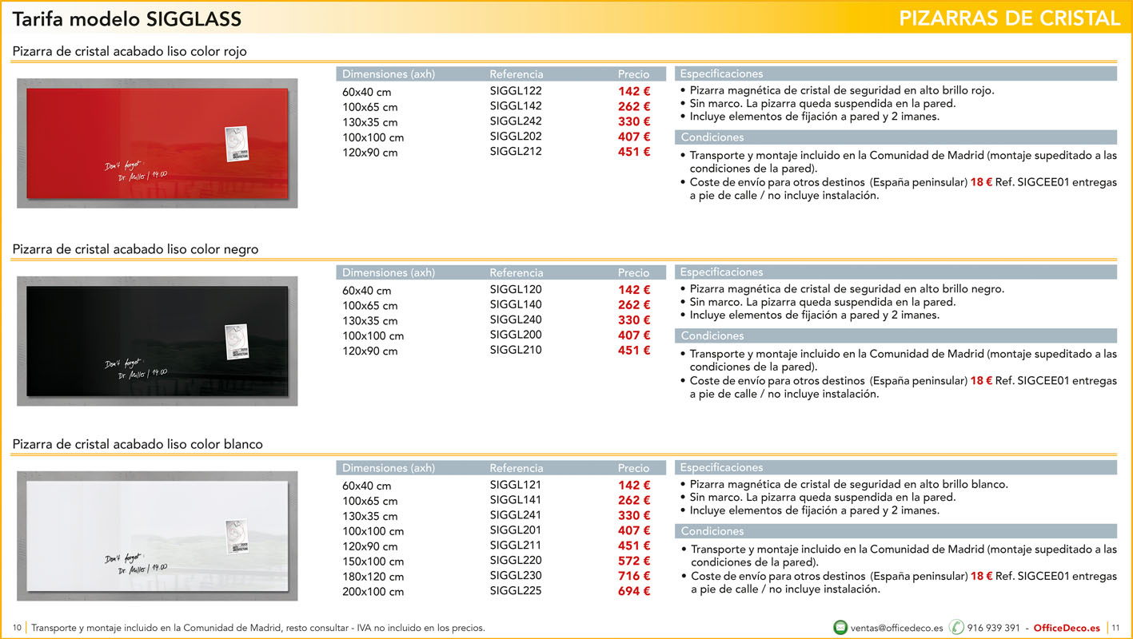Click reference SIGGL200
The image size is (1133, 639).
(x=516, y=335)
